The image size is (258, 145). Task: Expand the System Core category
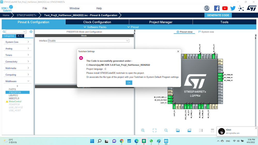coord(17,42)
